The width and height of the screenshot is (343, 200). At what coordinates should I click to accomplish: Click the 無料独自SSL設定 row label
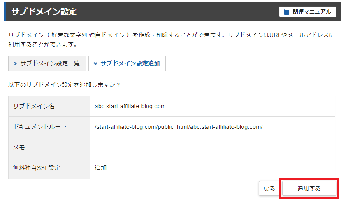pyautogui.click(x=37, y=168)
